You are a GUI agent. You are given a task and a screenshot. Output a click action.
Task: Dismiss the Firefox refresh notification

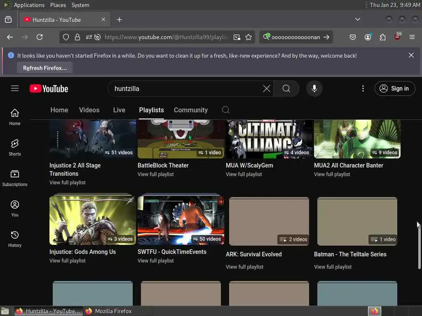pyautogui.click(x=411, y=55)
